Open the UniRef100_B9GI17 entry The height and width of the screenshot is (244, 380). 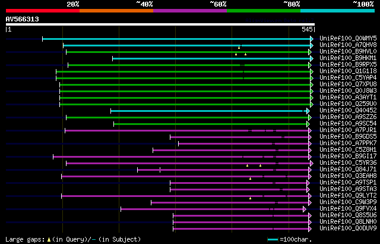(x=348, y=157)
